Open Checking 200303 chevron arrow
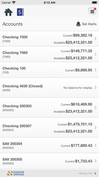Screen dimensions: 99x177 [x=95, y=108]
